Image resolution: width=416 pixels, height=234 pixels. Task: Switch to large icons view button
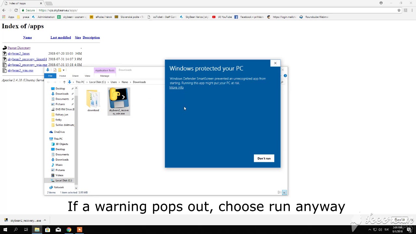tap(284, 192)
